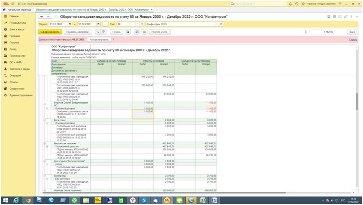This screenshot has height=205, width=363.
Task: Close the Оборотно-сальдовая ведомость tab
Action: pyautogui.click(x=152, y=10)
